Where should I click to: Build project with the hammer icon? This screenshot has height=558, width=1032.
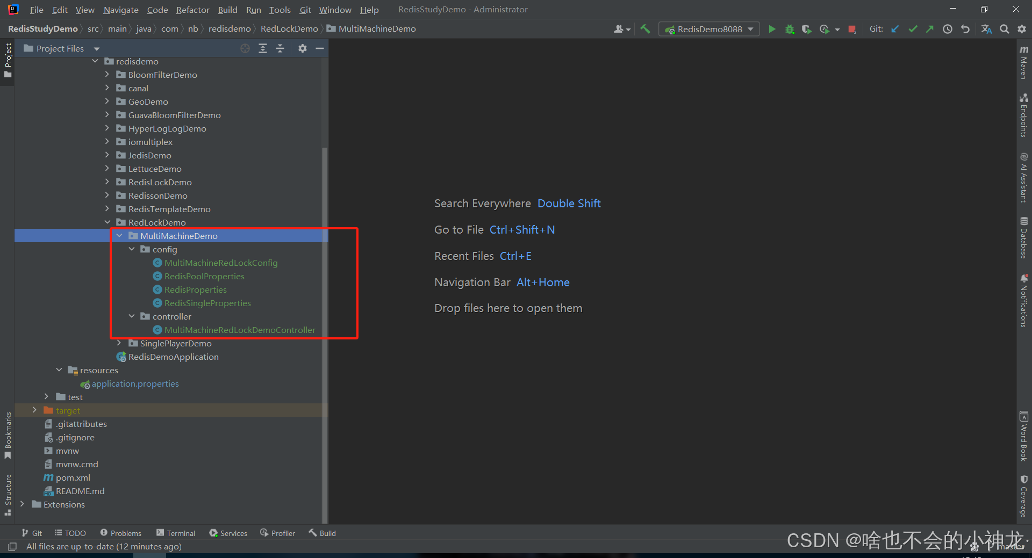[646, 29]
